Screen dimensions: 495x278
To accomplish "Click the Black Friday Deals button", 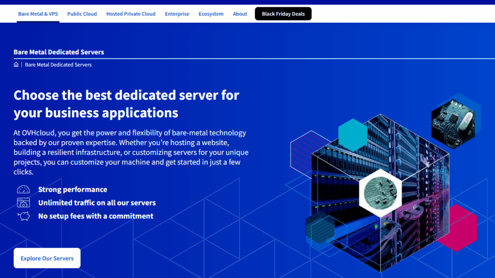I will point(283,14).
